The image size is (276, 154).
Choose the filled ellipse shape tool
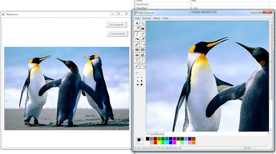point(137,55)
